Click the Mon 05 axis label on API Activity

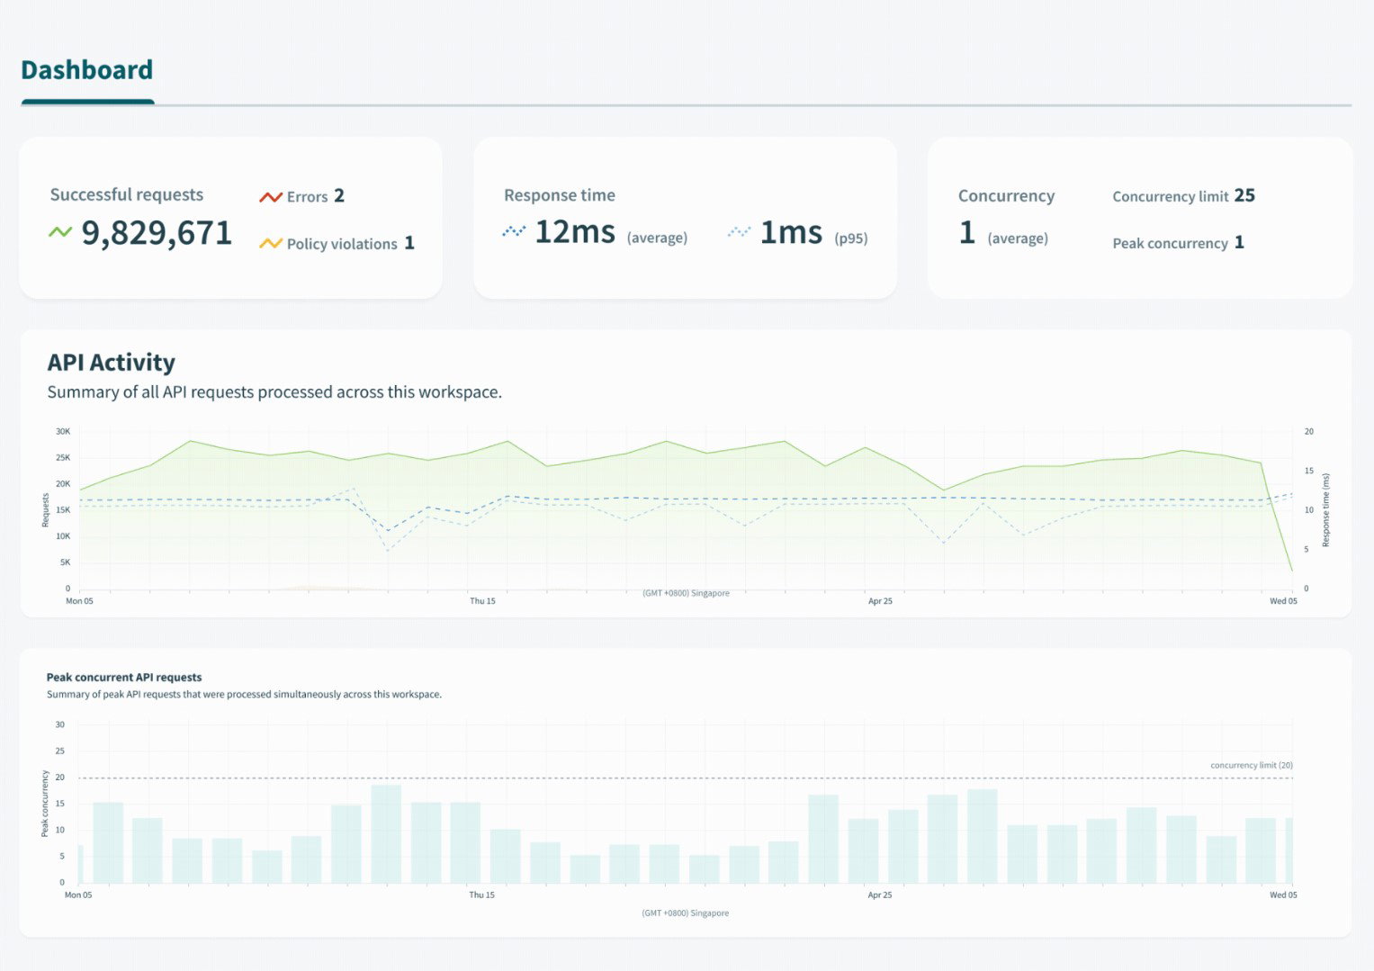(x=78, y=600)
